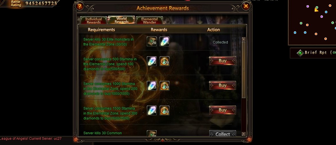Click the scroll reward icon for Elite monsters

151,41
